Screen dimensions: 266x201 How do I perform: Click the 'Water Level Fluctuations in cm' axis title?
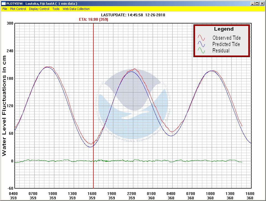(x=4, y=106)
